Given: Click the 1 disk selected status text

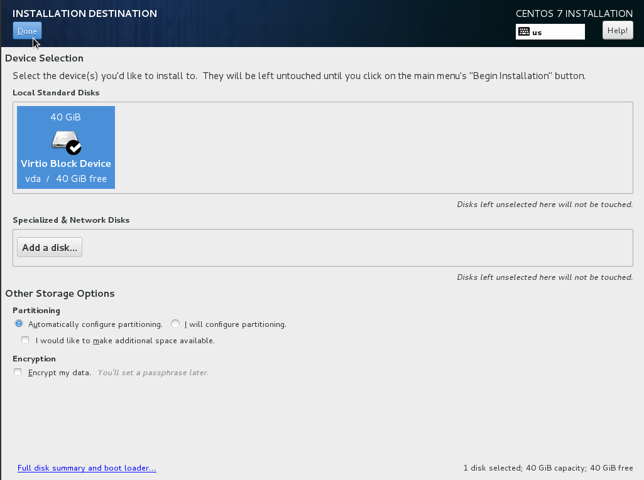Looking at the screenshot, I should coord(548,467).
